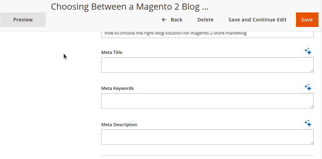Click the Meta Description label
Image resolution: width=322 pixels, height=159 pixels.
point(119,124)
